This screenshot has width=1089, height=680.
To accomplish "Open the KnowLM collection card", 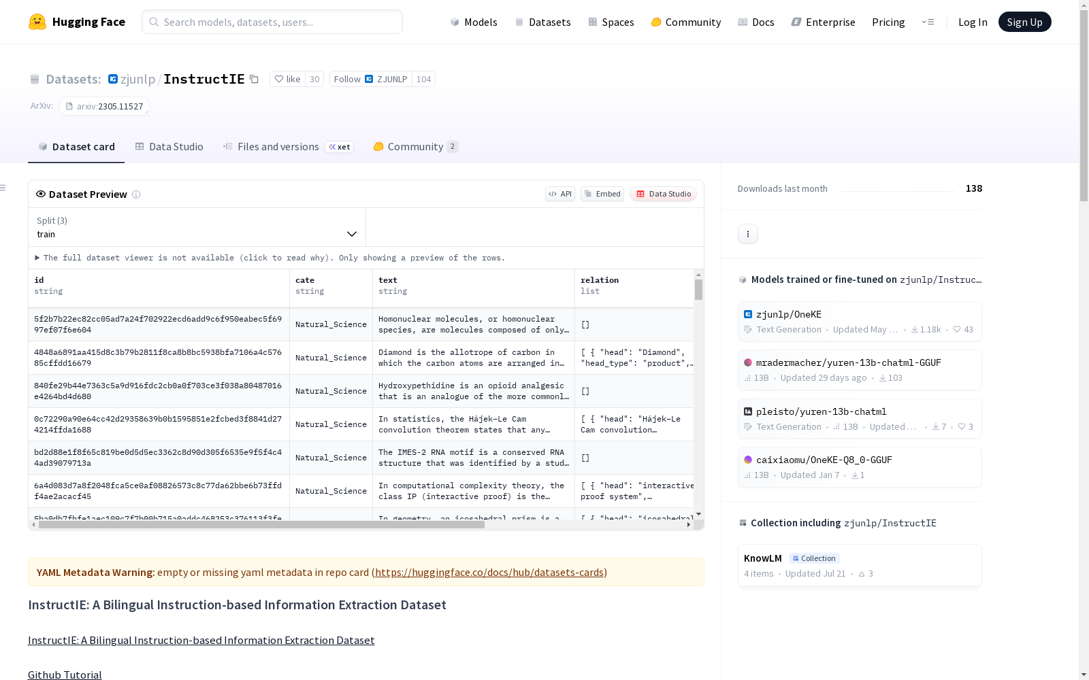I will tap(860, 565).
